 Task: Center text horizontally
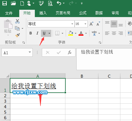[114, 33]
